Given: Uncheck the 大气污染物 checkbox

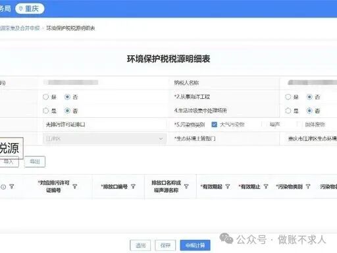Looking at the screenshot, I should 214,125.
